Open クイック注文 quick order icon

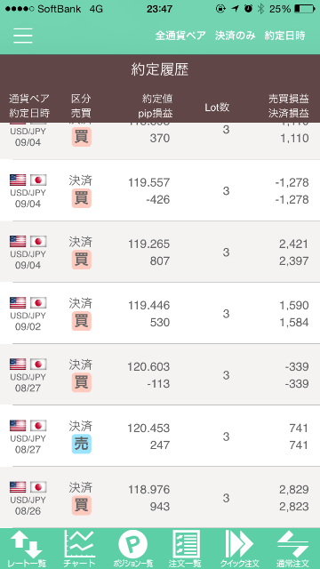point(239,549)
